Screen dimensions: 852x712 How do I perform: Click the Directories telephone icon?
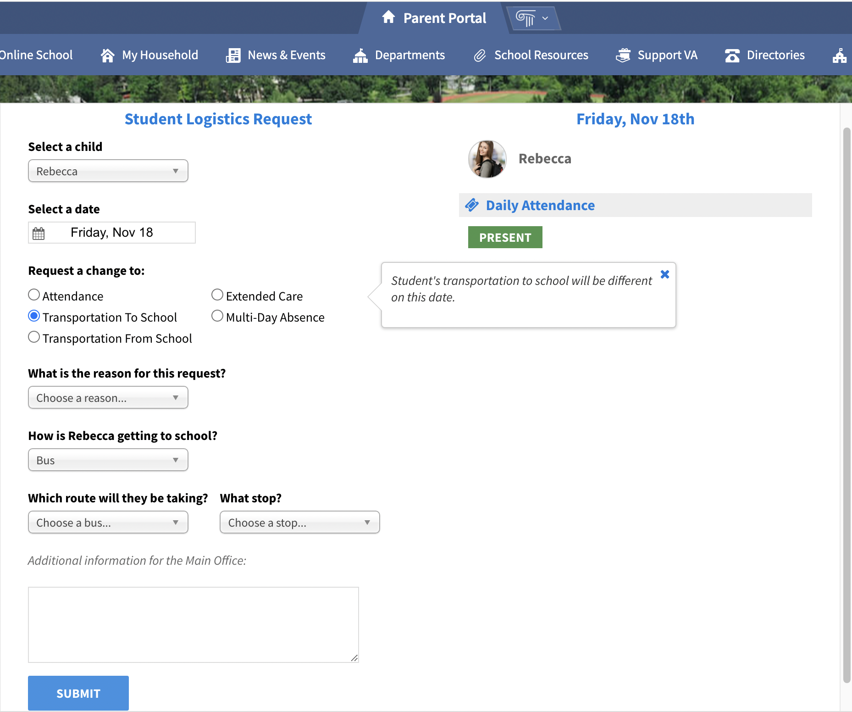pyautogui.click(x=732, y=56)
